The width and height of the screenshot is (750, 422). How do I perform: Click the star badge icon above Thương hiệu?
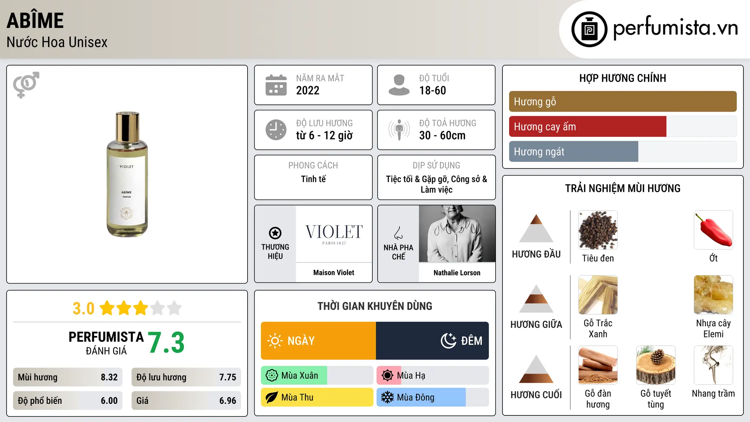(275, 233)
